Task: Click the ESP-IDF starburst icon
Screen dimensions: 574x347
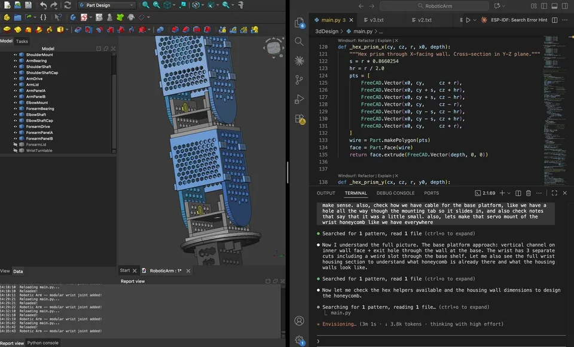Action: [484, 20]
